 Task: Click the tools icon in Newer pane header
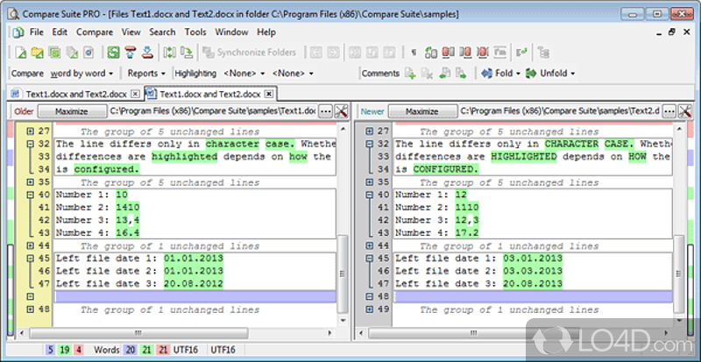684,111
